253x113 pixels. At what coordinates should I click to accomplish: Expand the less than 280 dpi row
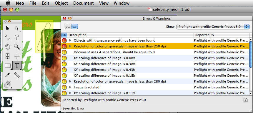(70, 81)
